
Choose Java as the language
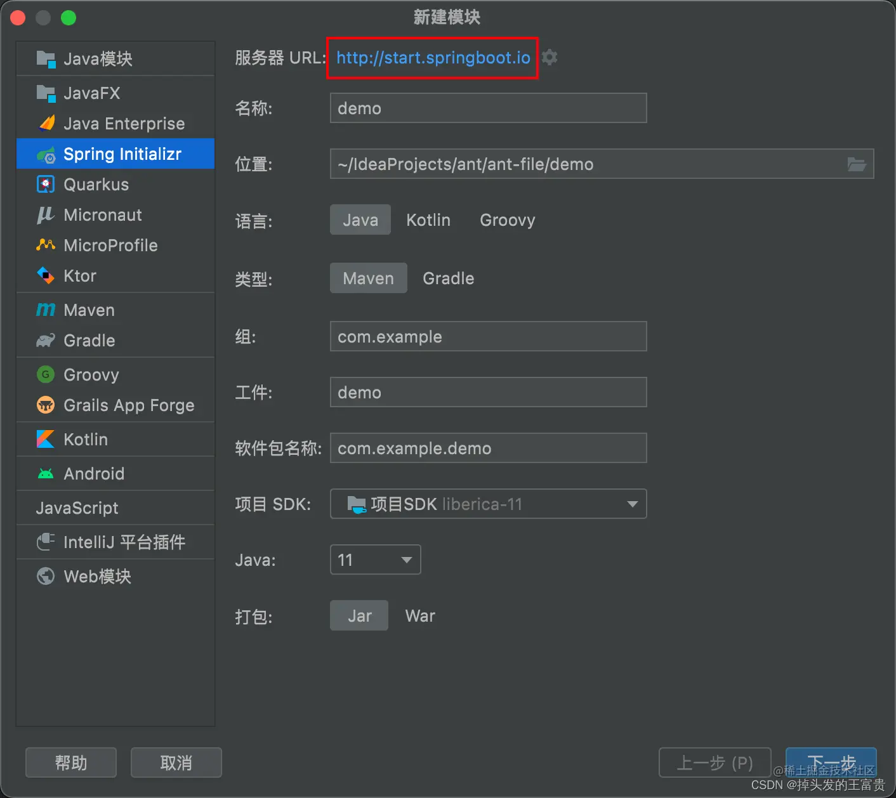(x=360, y=220)
